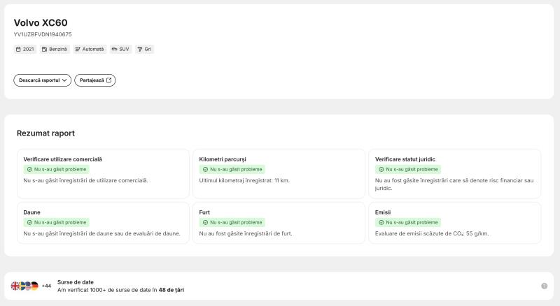Click the Rezumat raport heading
560x306 pixels.
(x=45, y=133)
